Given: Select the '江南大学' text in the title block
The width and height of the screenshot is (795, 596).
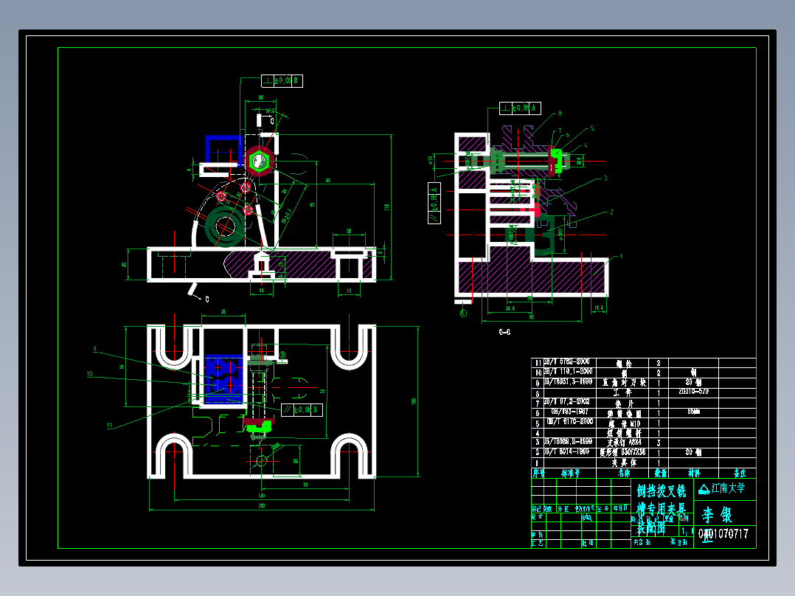Looking at the screenshot, I should [x=728, y=488].
